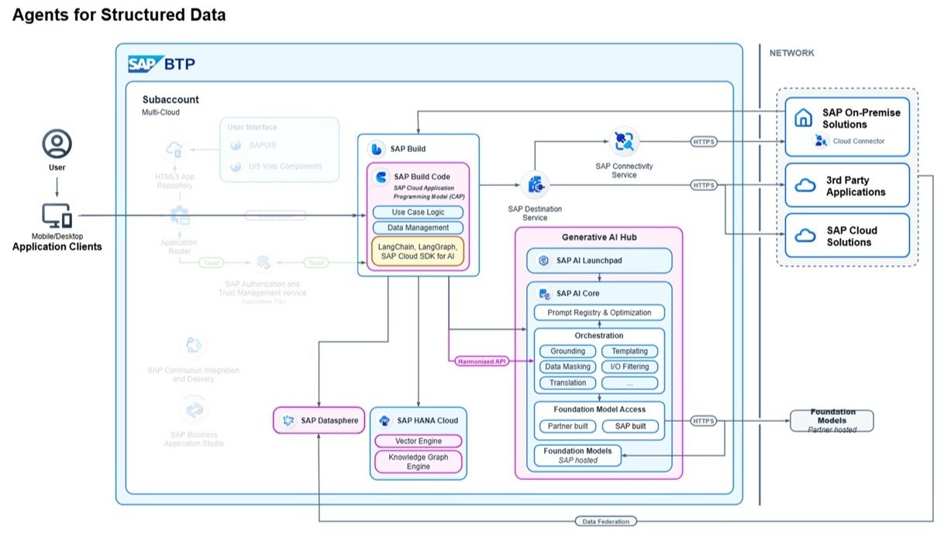The width and height of the screenshot is (951, 535).
Task: Select the Partner built model box
Action: [567, 426]
